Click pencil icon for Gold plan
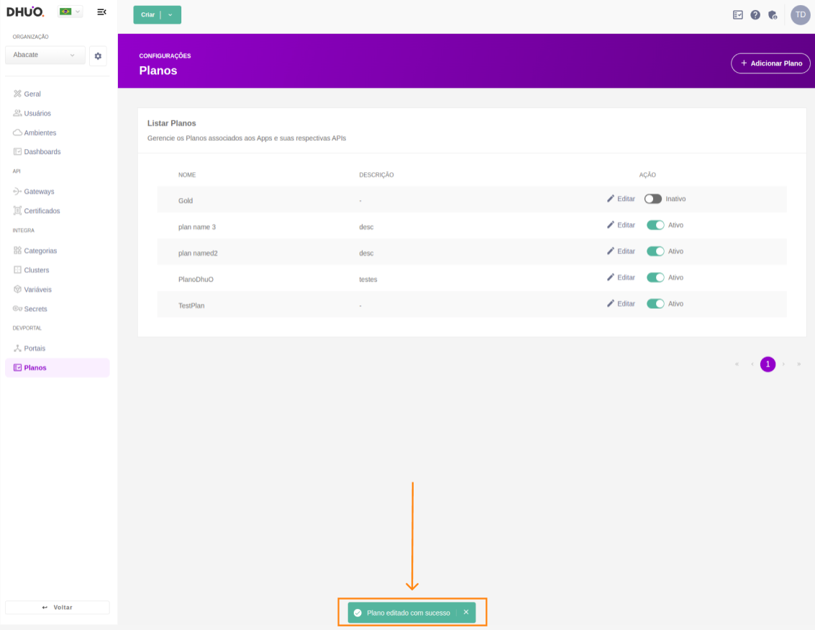Image resolution: width=815 pixels, height=630 pixels. click(x=611, y=199)
